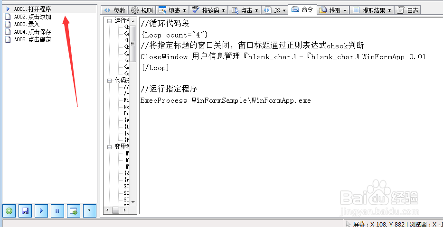This screenshot has height=227, width=443.
Task: Click the 运行 tree node label
Action: [122, 20]
